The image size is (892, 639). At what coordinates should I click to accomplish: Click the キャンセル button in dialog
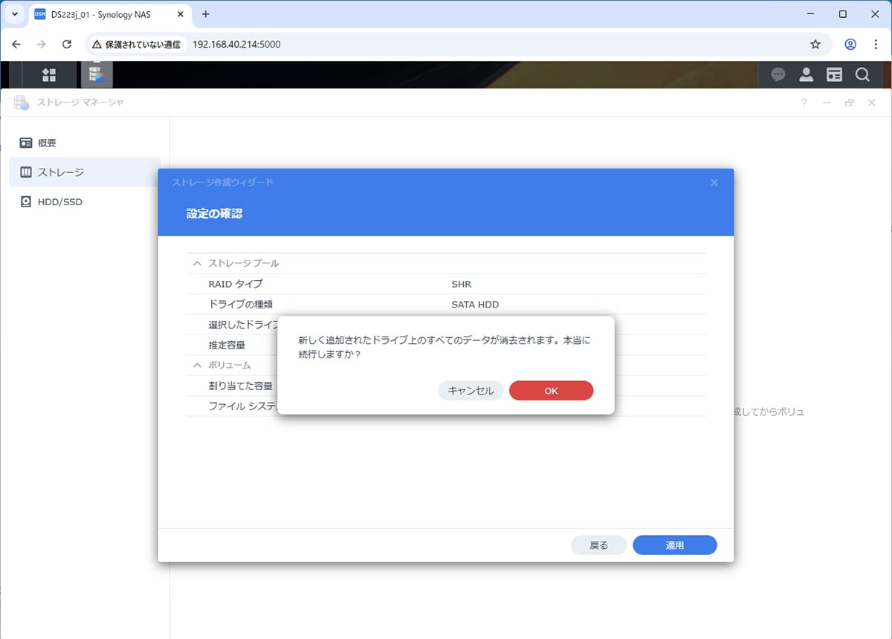click(471, 391)
